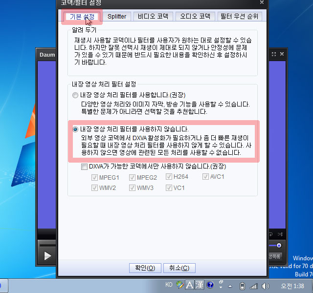Click the KO language indicator
313x293 pixels.
(x=169, y=285)
